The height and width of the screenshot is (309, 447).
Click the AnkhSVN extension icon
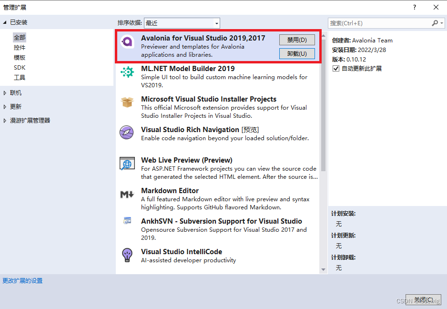click(x=127, y=220)
